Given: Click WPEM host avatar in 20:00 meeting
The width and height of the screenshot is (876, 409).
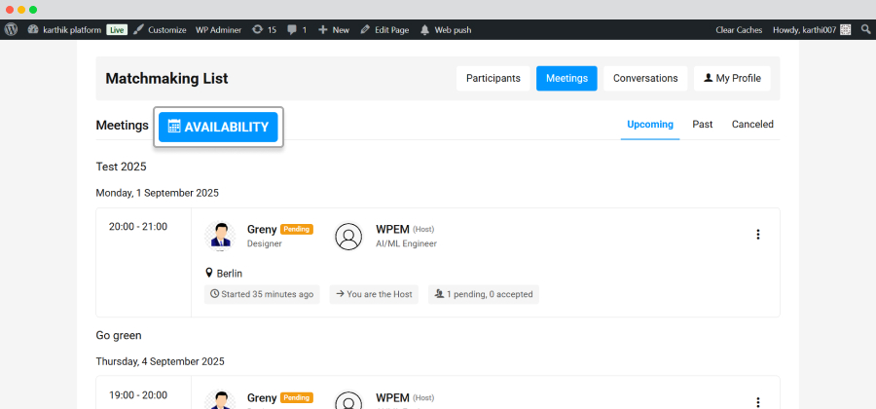Looking at the screenshot, I should click(x=348, y=237).
